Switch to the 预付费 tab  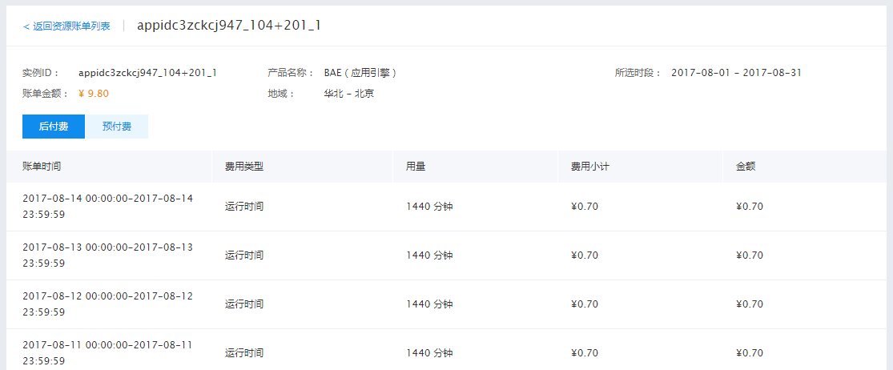117,127
